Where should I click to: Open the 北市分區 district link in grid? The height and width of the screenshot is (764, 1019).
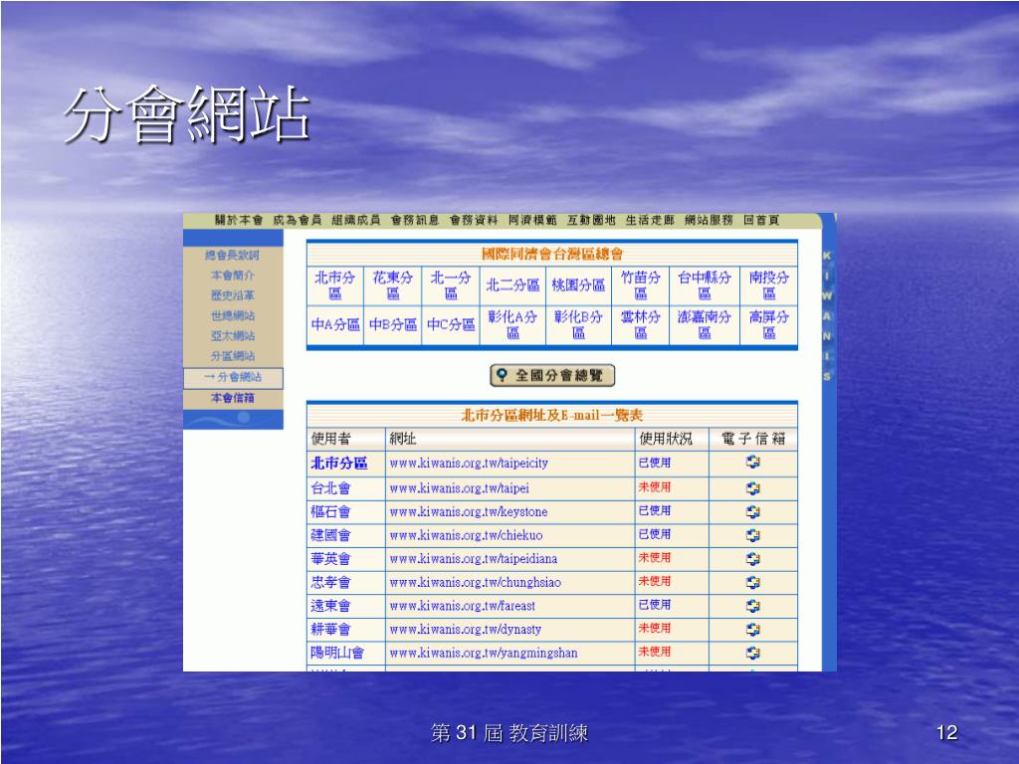(334, 286)
